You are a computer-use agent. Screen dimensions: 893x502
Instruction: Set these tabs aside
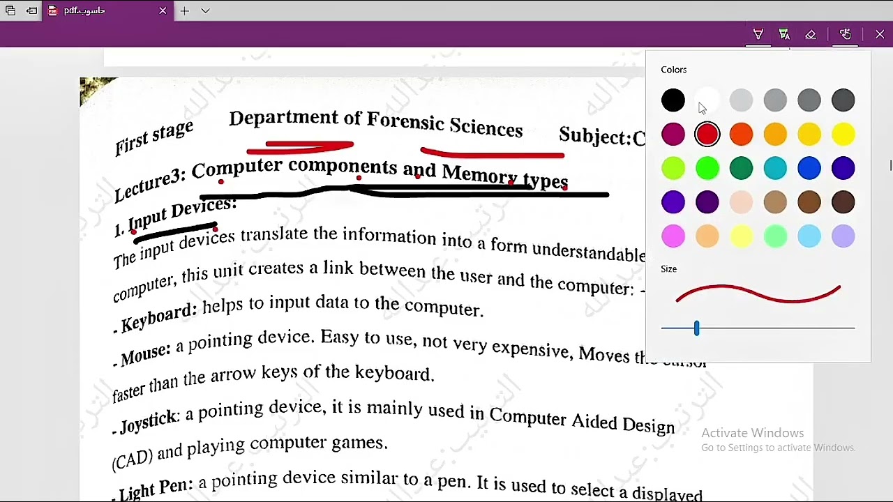coord(32,10)
